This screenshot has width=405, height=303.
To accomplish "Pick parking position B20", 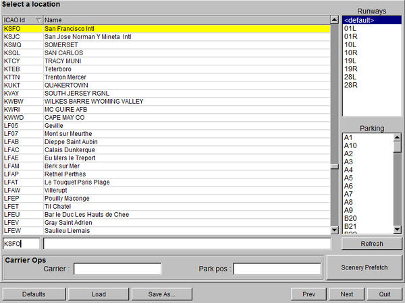I will [350, 218].
